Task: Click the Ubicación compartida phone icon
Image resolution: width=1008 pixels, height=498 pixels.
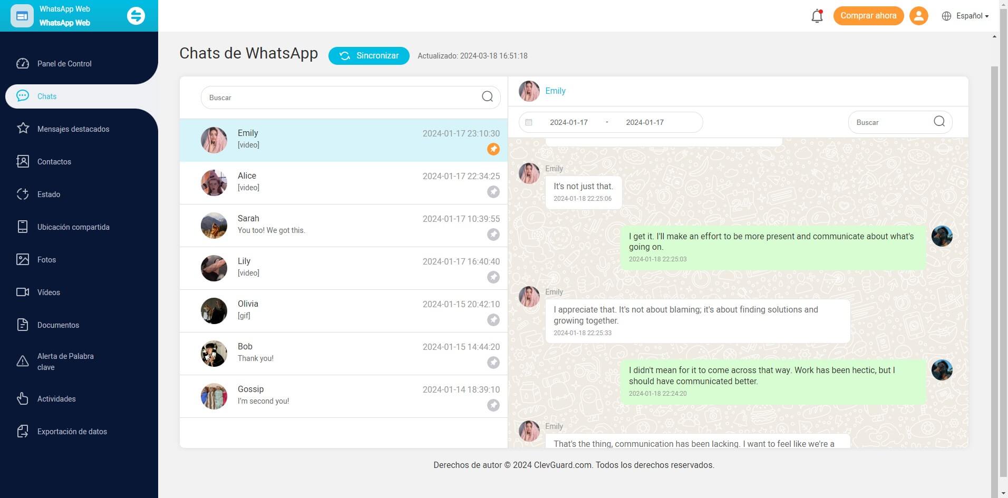Action: (x=23, y=227)
